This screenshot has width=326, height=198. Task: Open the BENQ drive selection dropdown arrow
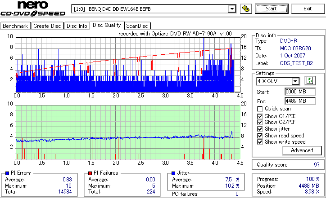pos(232,9)
